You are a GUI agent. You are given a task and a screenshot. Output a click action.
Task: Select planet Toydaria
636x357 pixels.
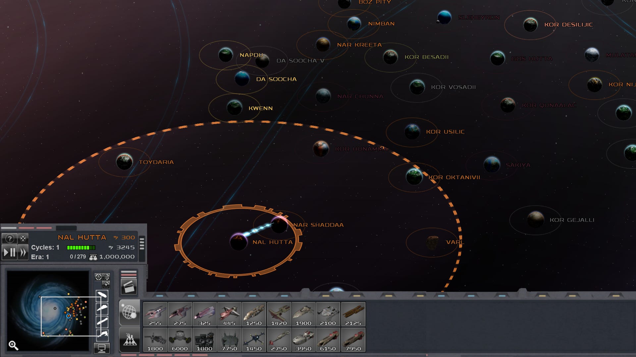point(125,162)
